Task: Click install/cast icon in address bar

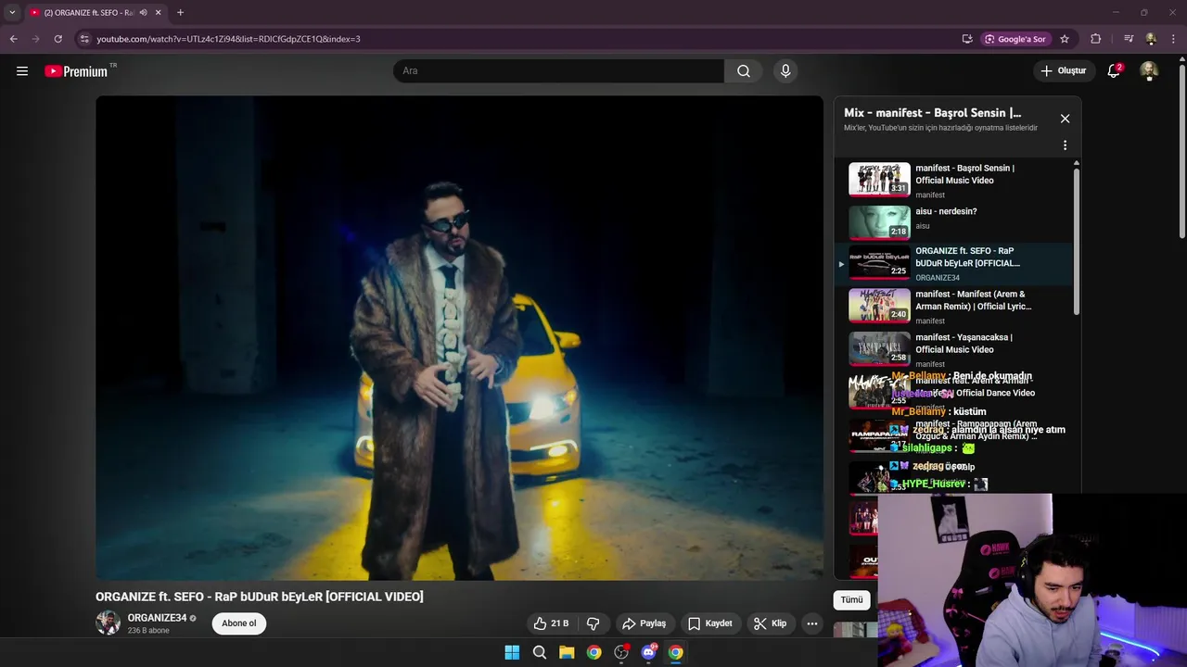Action: [967, 39]
